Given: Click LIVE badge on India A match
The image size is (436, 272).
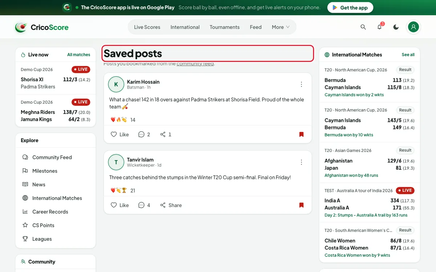Looking at the screenshot, I should click(x=405, y=190).
